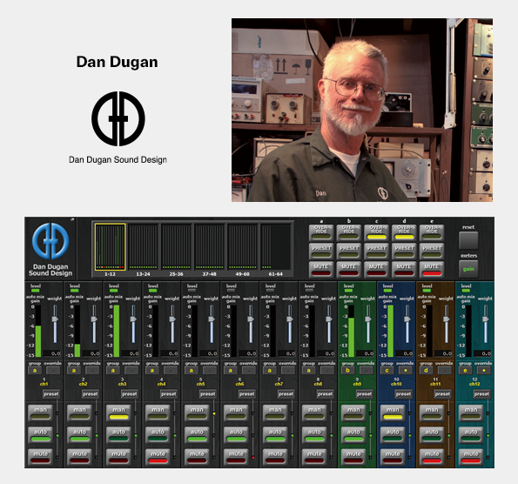Switch to the 37-48 channel bank
This screenshot has width=518, height=484.
pos(209,247)
